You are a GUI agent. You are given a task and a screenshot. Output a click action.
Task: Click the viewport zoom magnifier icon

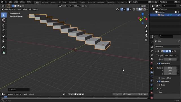(x=146, y=27)
